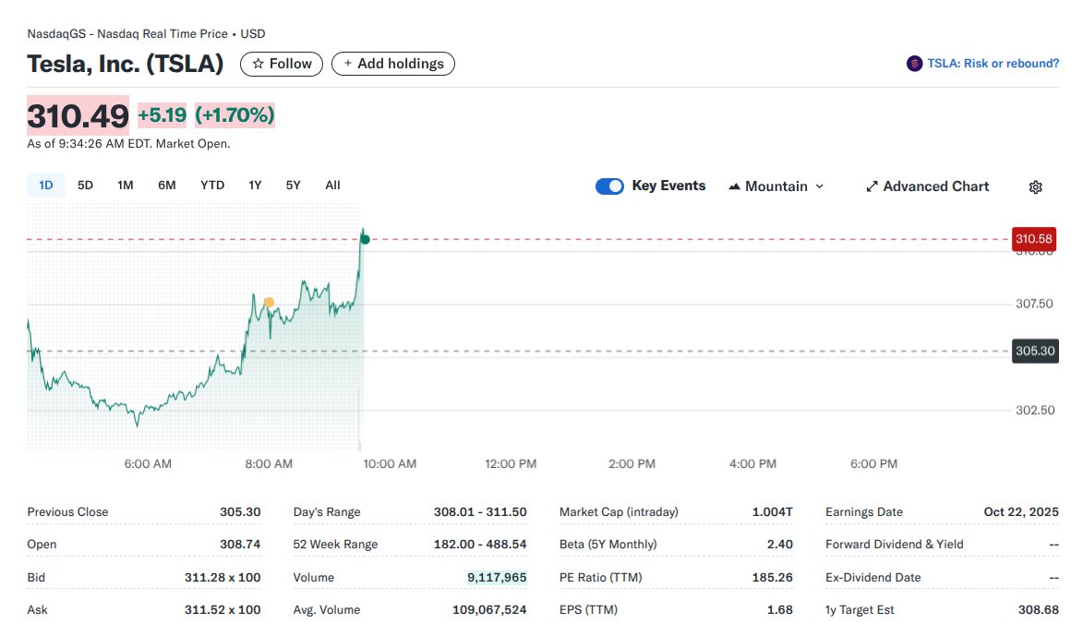Click Earnings Date Oct 22, 2025
This screenshot has width=1083, height=636.
tap(1021, 511)
